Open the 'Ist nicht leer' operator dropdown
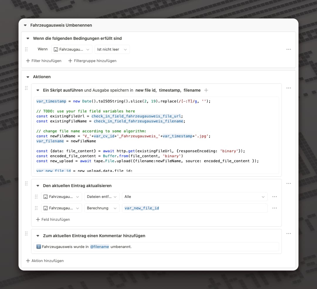Viewport: 317px width, 289px height. click(x=112, y=49)
